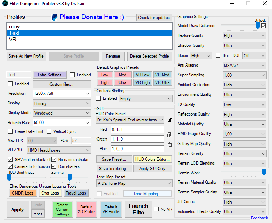The image size is (272, 223).
Task: Uncheck No camera shake
Action: point(53,159)
